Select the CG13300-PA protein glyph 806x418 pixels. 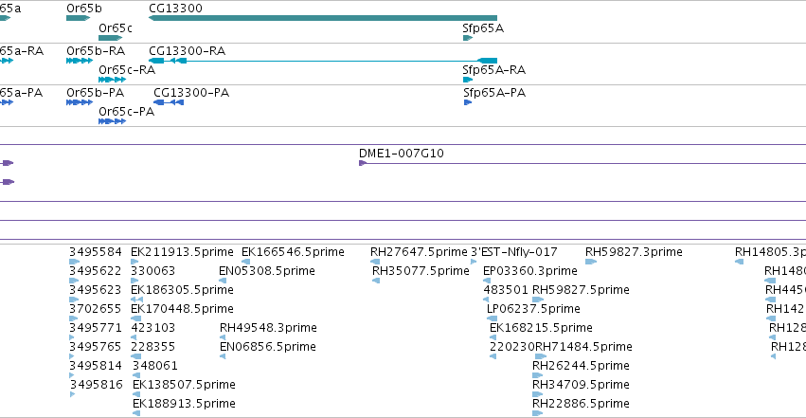coord(169,102)
